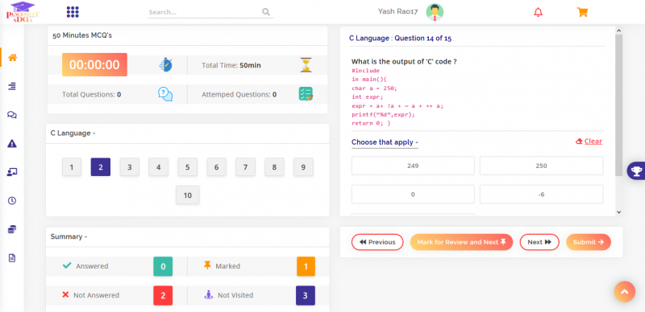
Task: Click the 50 Minutes MCQ's heading
Action: pos(82,35)
